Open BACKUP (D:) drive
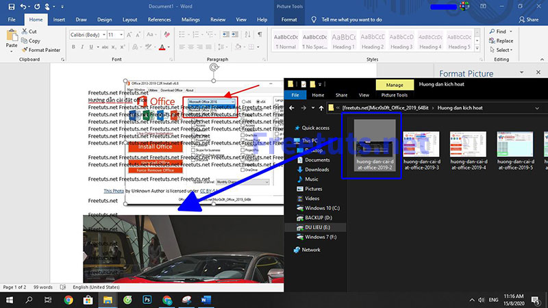 pyautogui.click(x=314, y=218)
